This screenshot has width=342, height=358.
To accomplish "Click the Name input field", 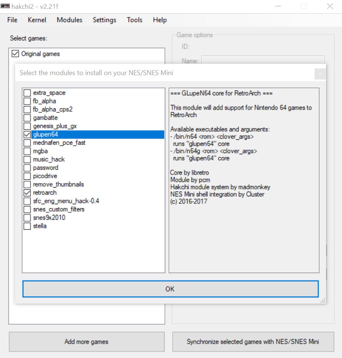I will pos(263,60).
